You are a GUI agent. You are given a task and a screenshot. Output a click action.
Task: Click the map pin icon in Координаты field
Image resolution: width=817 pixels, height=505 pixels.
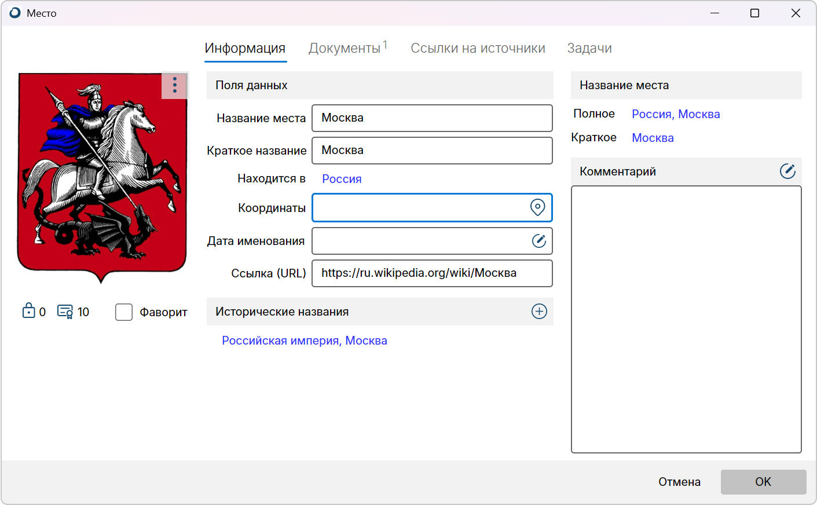537,207
